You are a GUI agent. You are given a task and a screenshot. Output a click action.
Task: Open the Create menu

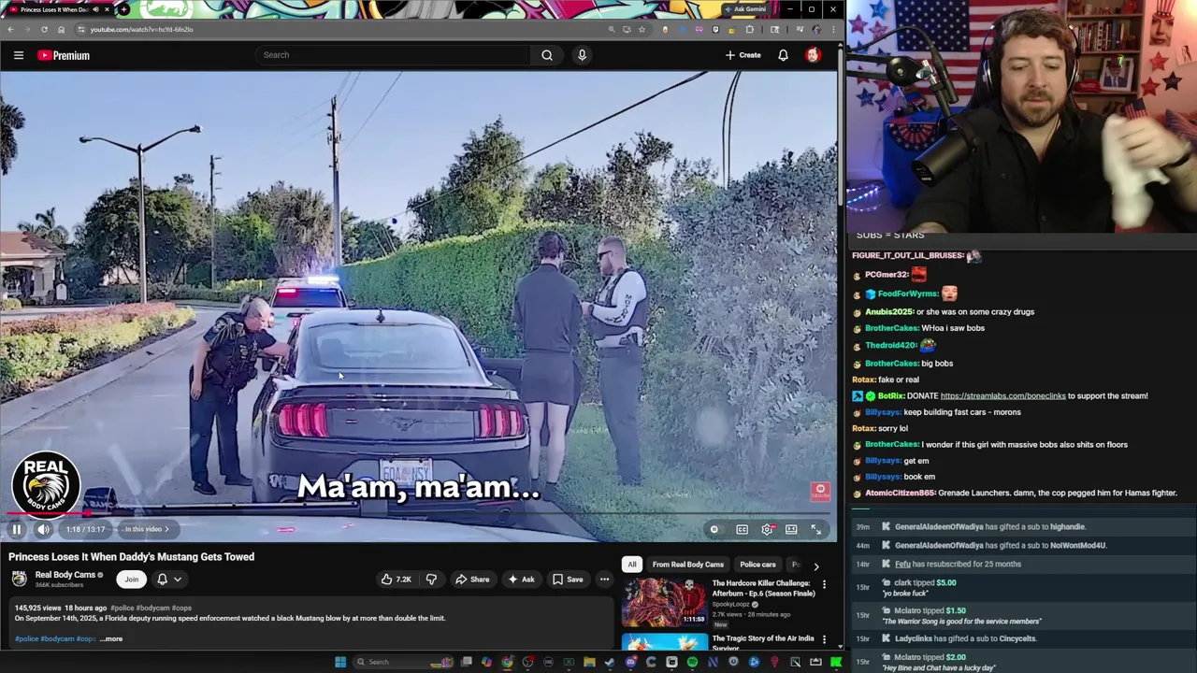pos(743,55)
